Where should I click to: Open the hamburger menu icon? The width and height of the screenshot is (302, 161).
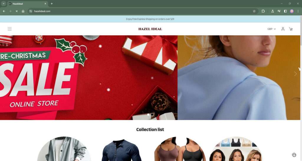click(10, 29)
